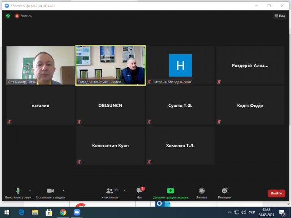Click muted mic icon on Роздерій Алла tile
Image resolution: width=291 pixels, height=218 pixels.
click(x=219, y=82)
